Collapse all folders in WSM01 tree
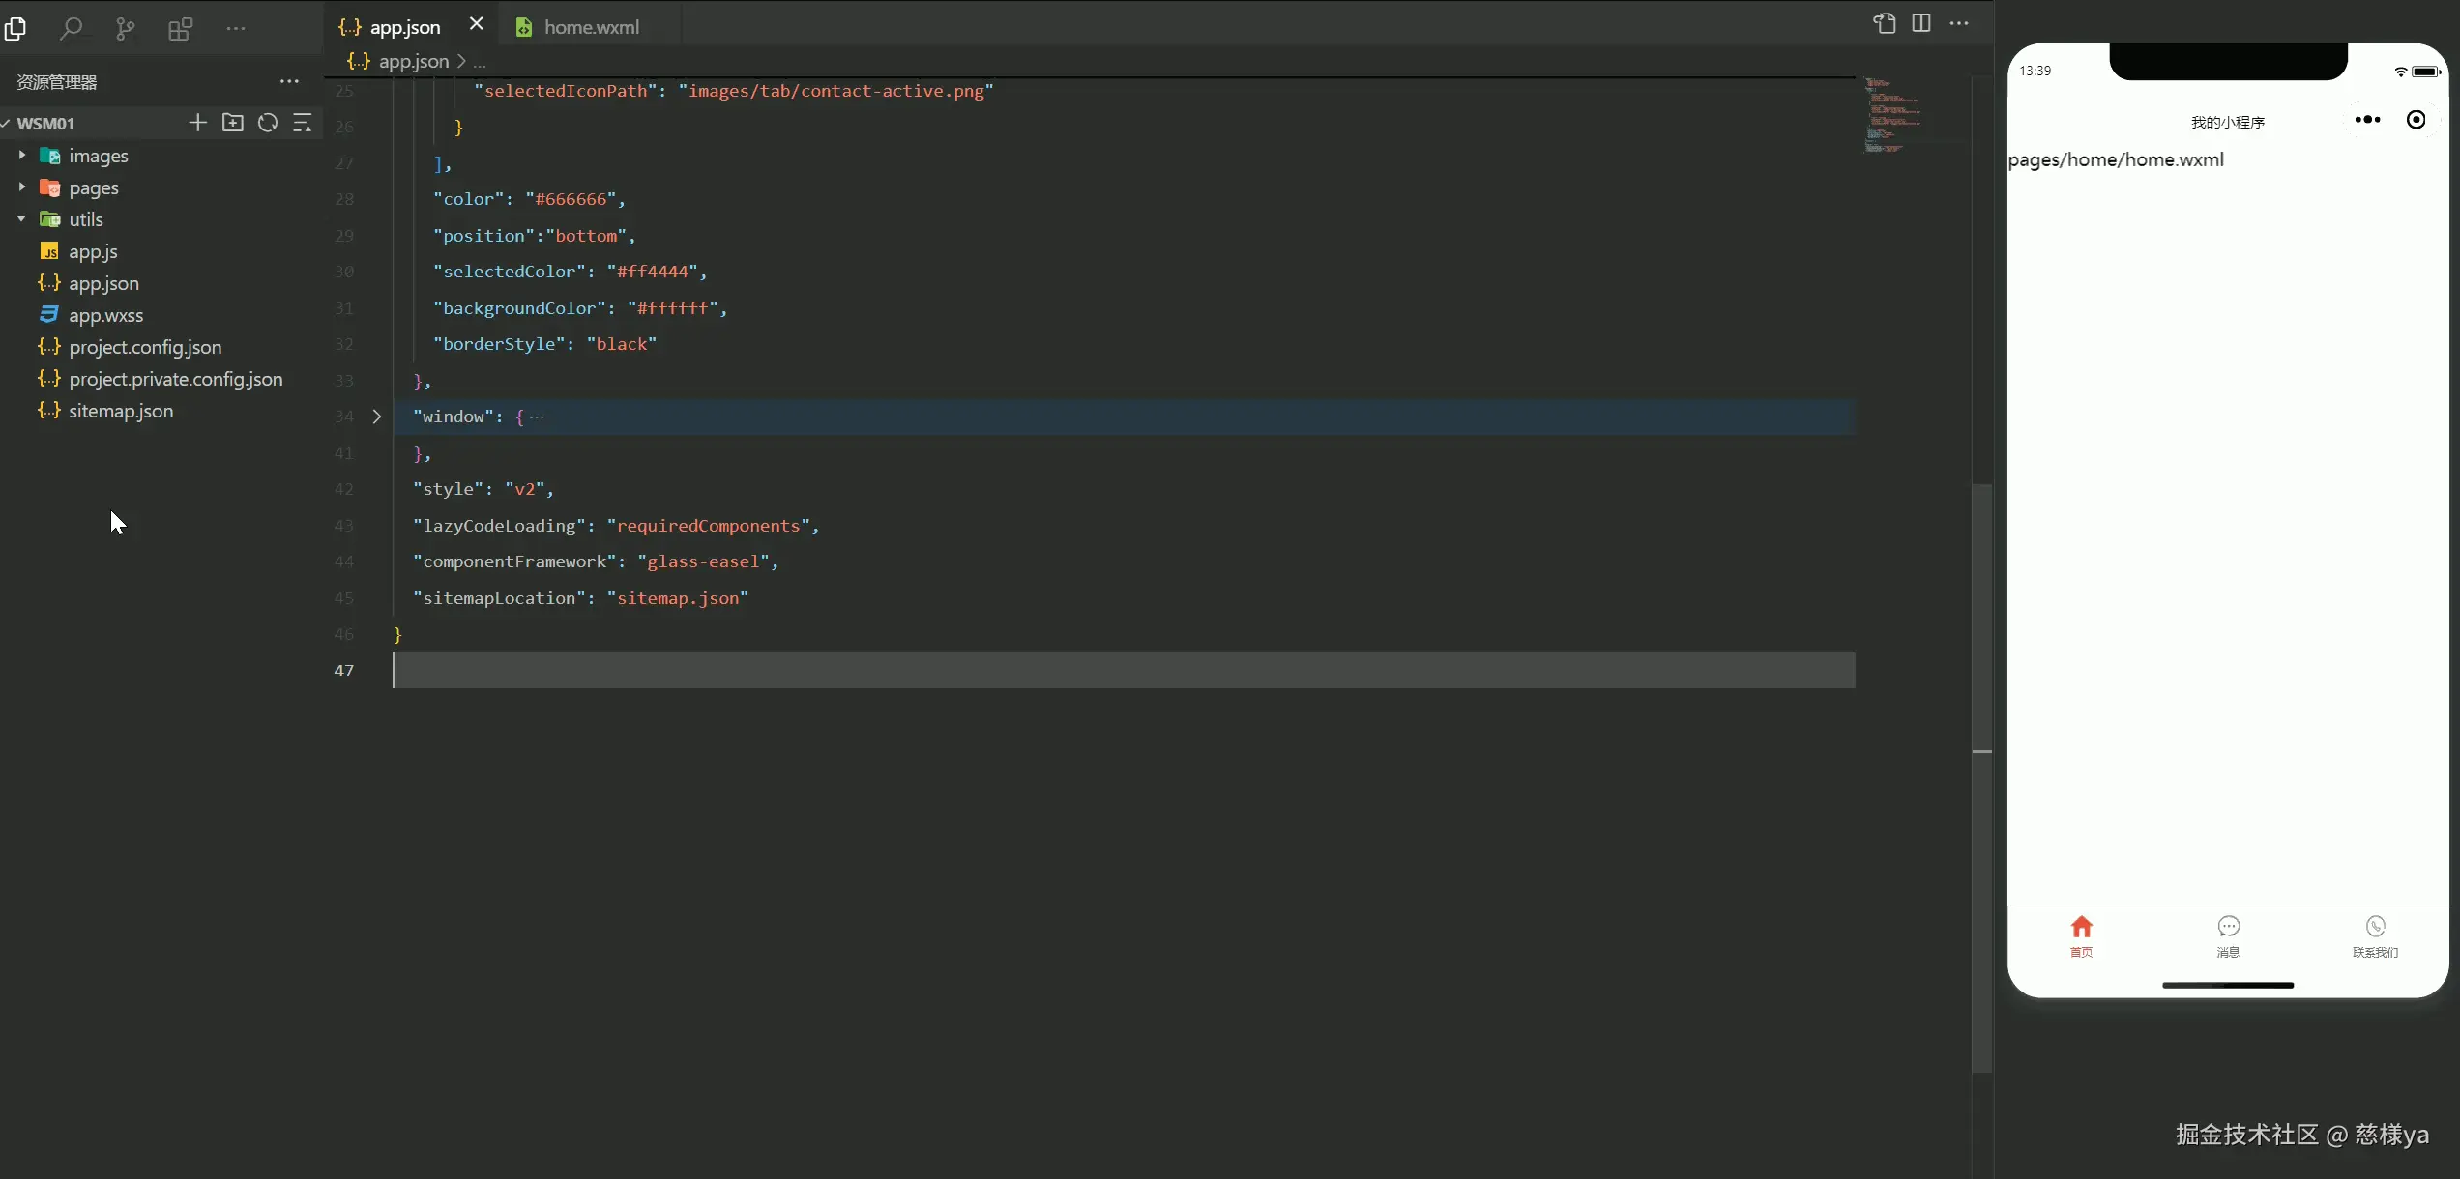 coord(303,123)
